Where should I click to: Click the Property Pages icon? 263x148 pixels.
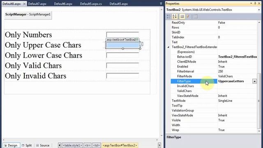coord(196,16)
